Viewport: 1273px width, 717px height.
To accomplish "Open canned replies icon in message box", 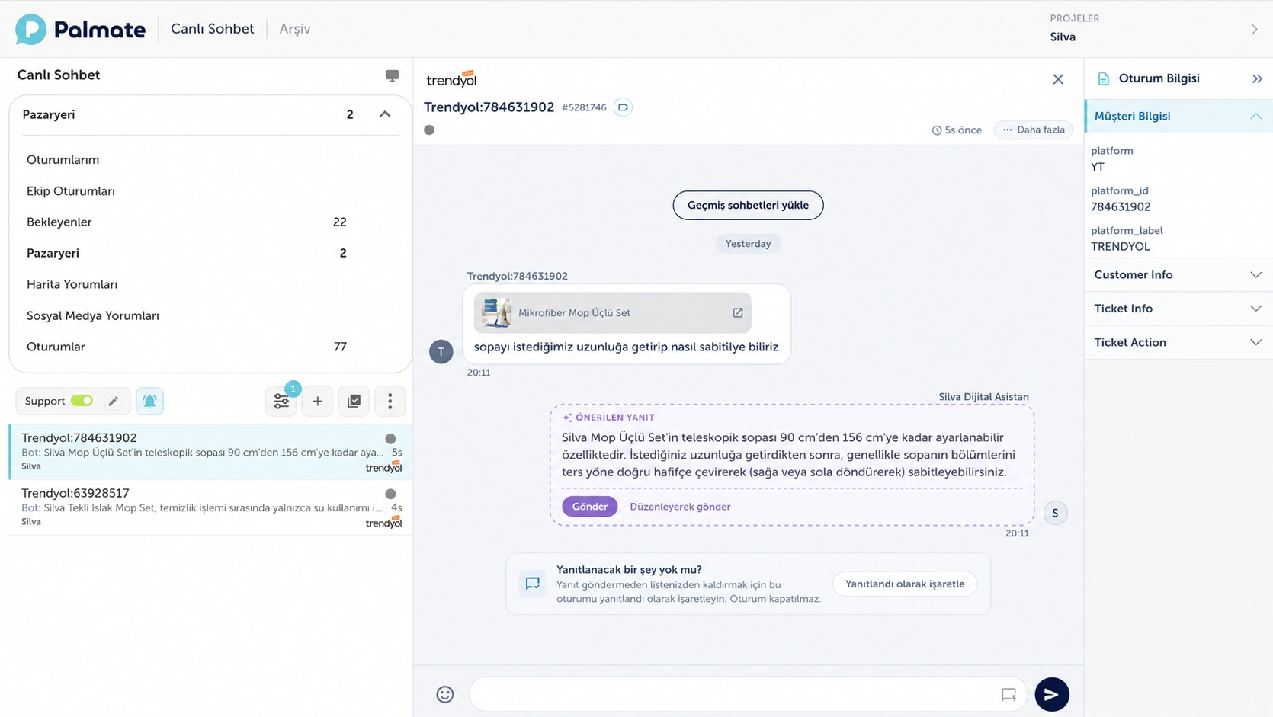I will pyautogui.click(x=1008, y=694).
